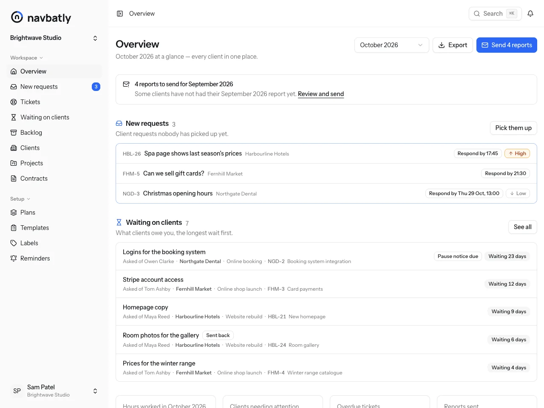
Task: Toggle the sidebar panel icon
Action: pyautogui.click(x=120, y=14)
